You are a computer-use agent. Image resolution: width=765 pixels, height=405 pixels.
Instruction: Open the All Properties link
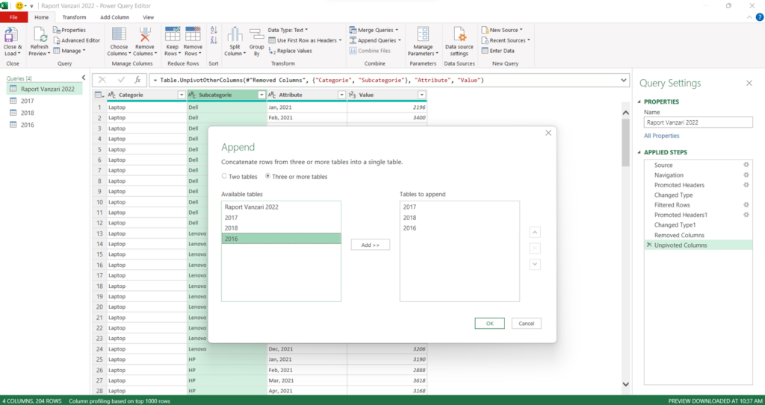pyautogui.click(x=662, y=136)
